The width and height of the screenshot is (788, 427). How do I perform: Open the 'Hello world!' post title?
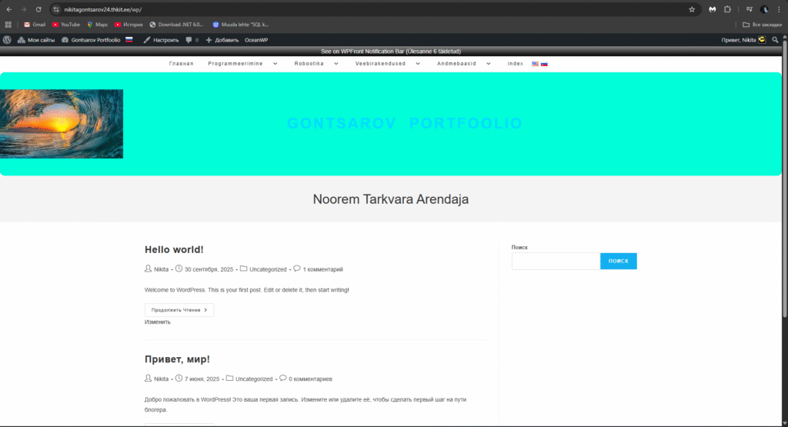pyautogui.click(x=174, y=249)
